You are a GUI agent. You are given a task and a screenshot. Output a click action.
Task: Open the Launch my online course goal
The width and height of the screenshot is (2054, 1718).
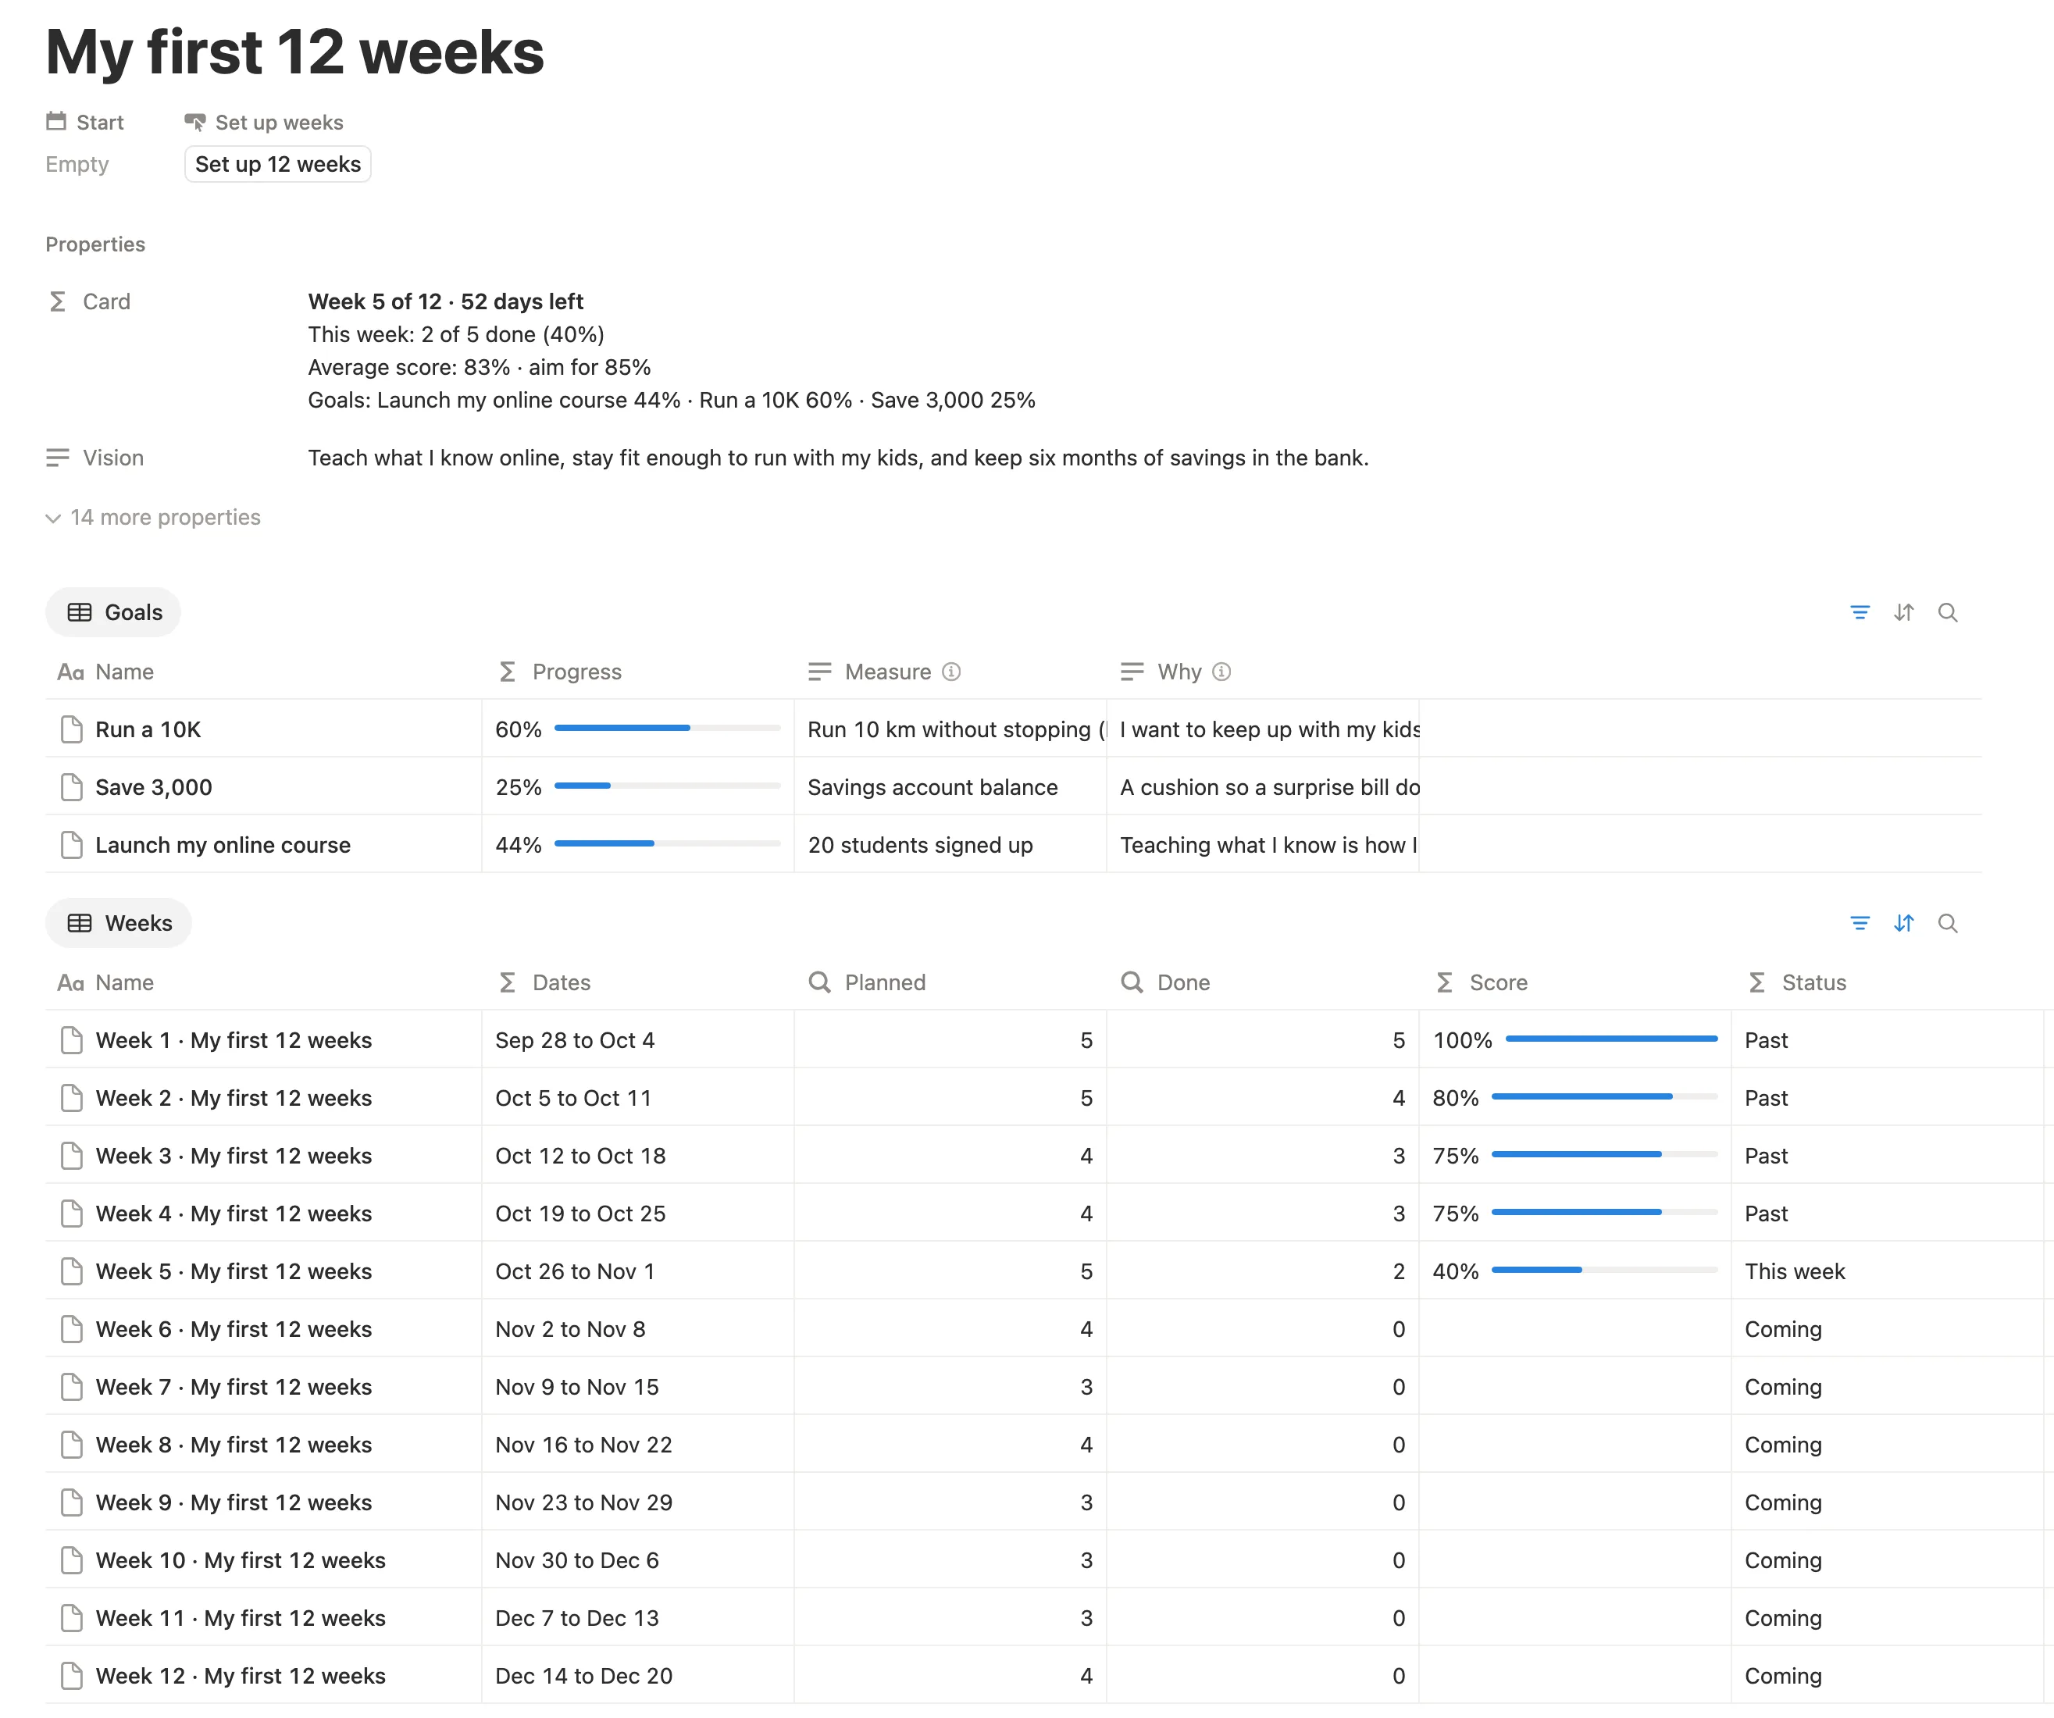223,845
